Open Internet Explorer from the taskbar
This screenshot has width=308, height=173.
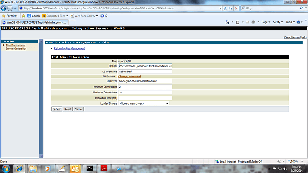pos(19,169)
